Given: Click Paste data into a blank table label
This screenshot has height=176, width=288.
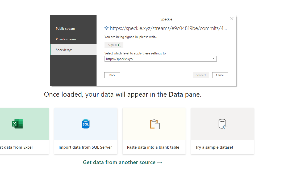Looking at the screenshot, I should click(x=153, y=147).
